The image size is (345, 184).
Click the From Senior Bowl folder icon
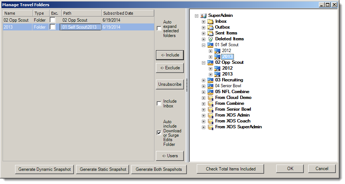tap(210, 110)
